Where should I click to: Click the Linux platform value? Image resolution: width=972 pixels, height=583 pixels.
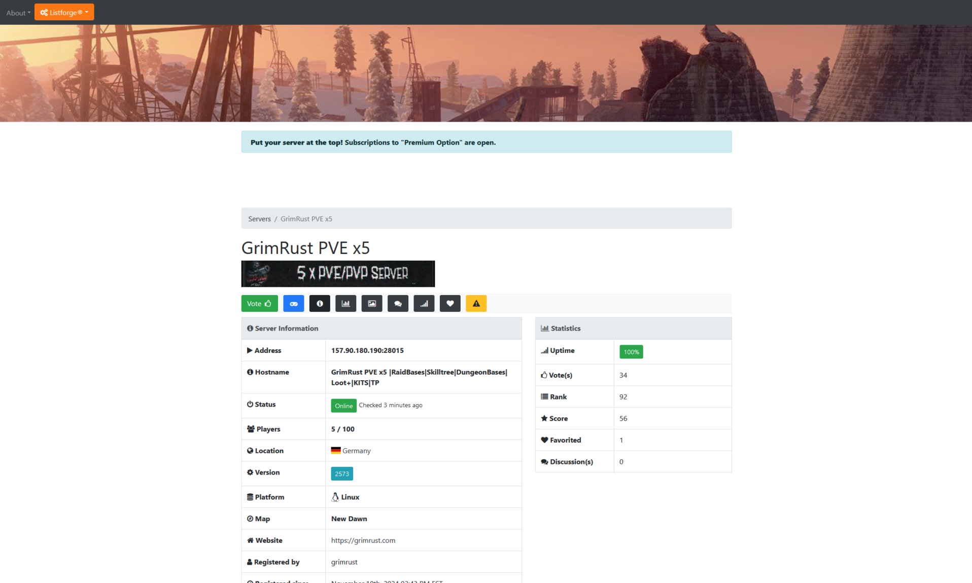click(x=345, y=497)
